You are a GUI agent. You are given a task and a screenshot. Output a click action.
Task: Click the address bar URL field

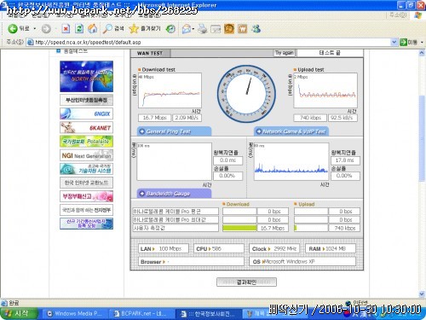point(212,42)
